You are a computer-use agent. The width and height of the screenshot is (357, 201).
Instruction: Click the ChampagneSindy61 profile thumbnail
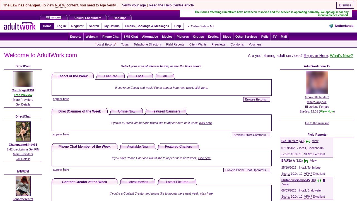coord(23,131)
